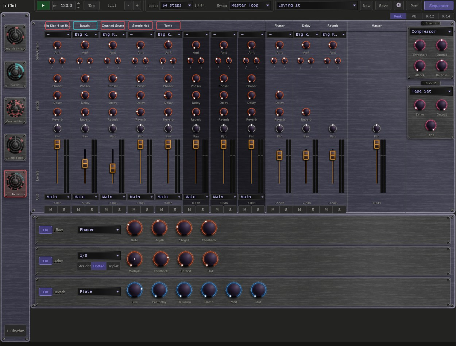This screenshot has width=456, height=346.
Task: Click the Tape Sat Drive knob
Action: coord(420,105)
